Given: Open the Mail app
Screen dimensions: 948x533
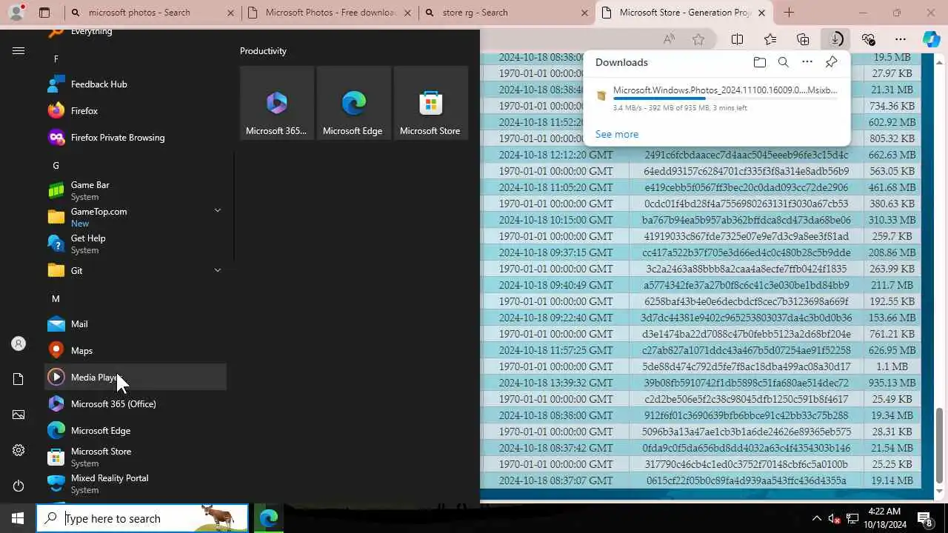Looking at the screenshot, I should (x=136, y=324).
